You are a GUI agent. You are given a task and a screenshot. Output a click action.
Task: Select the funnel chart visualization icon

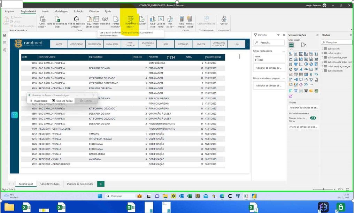pyautogui.click(x=295, y=64)
